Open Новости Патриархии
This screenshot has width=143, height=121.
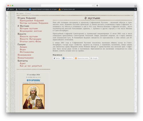point(31,39)
